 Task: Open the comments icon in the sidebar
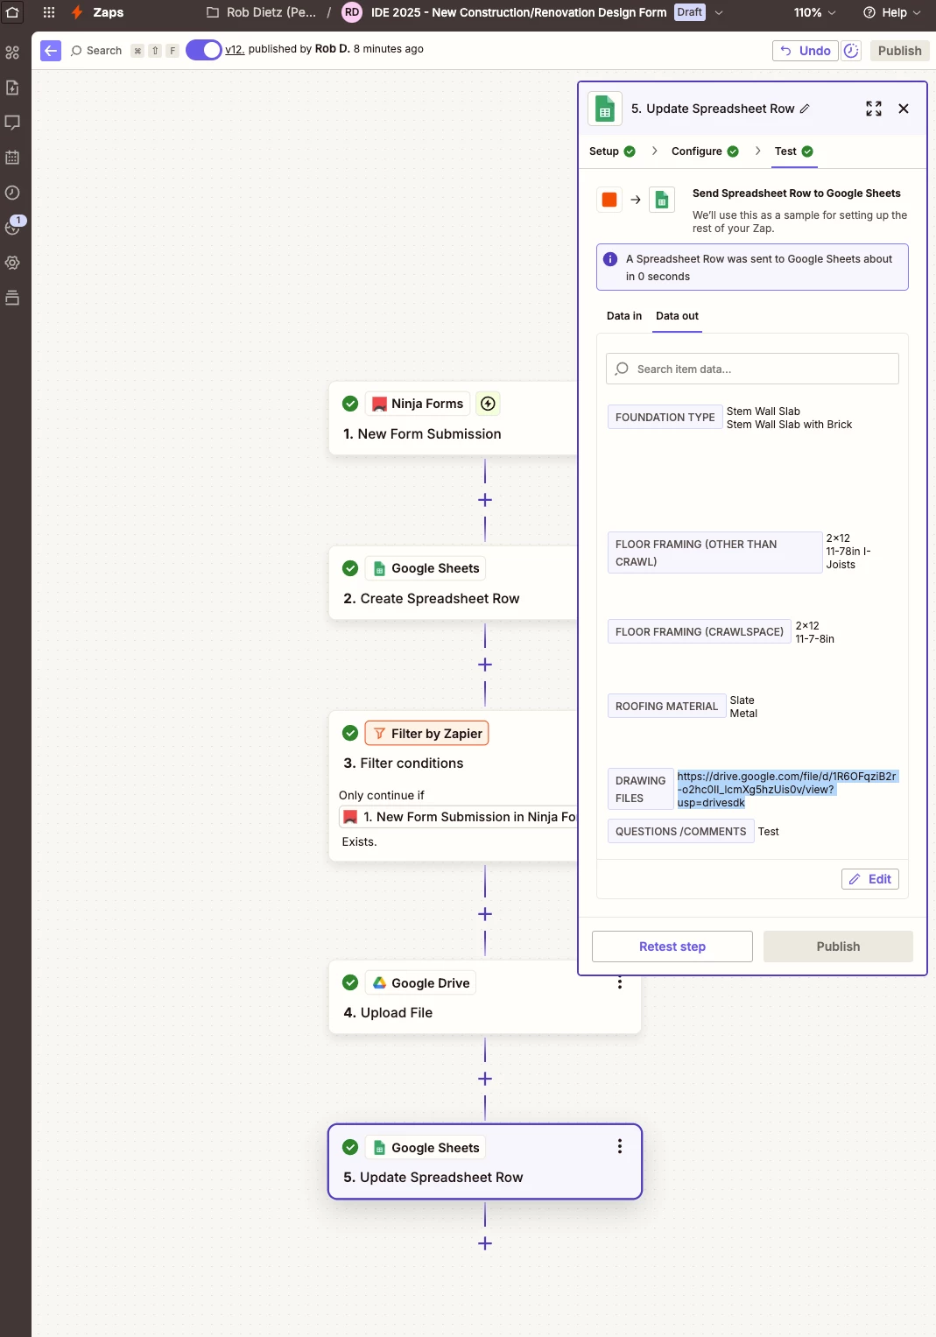[12, 123]
